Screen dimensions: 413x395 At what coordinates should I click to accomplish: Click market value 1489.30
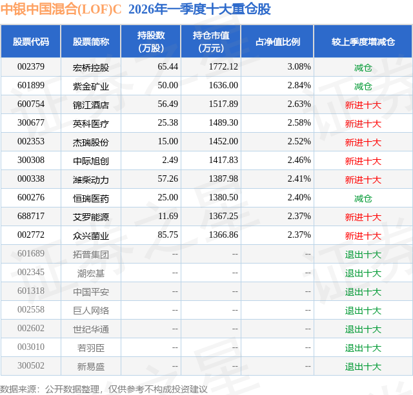coord(223,122)
